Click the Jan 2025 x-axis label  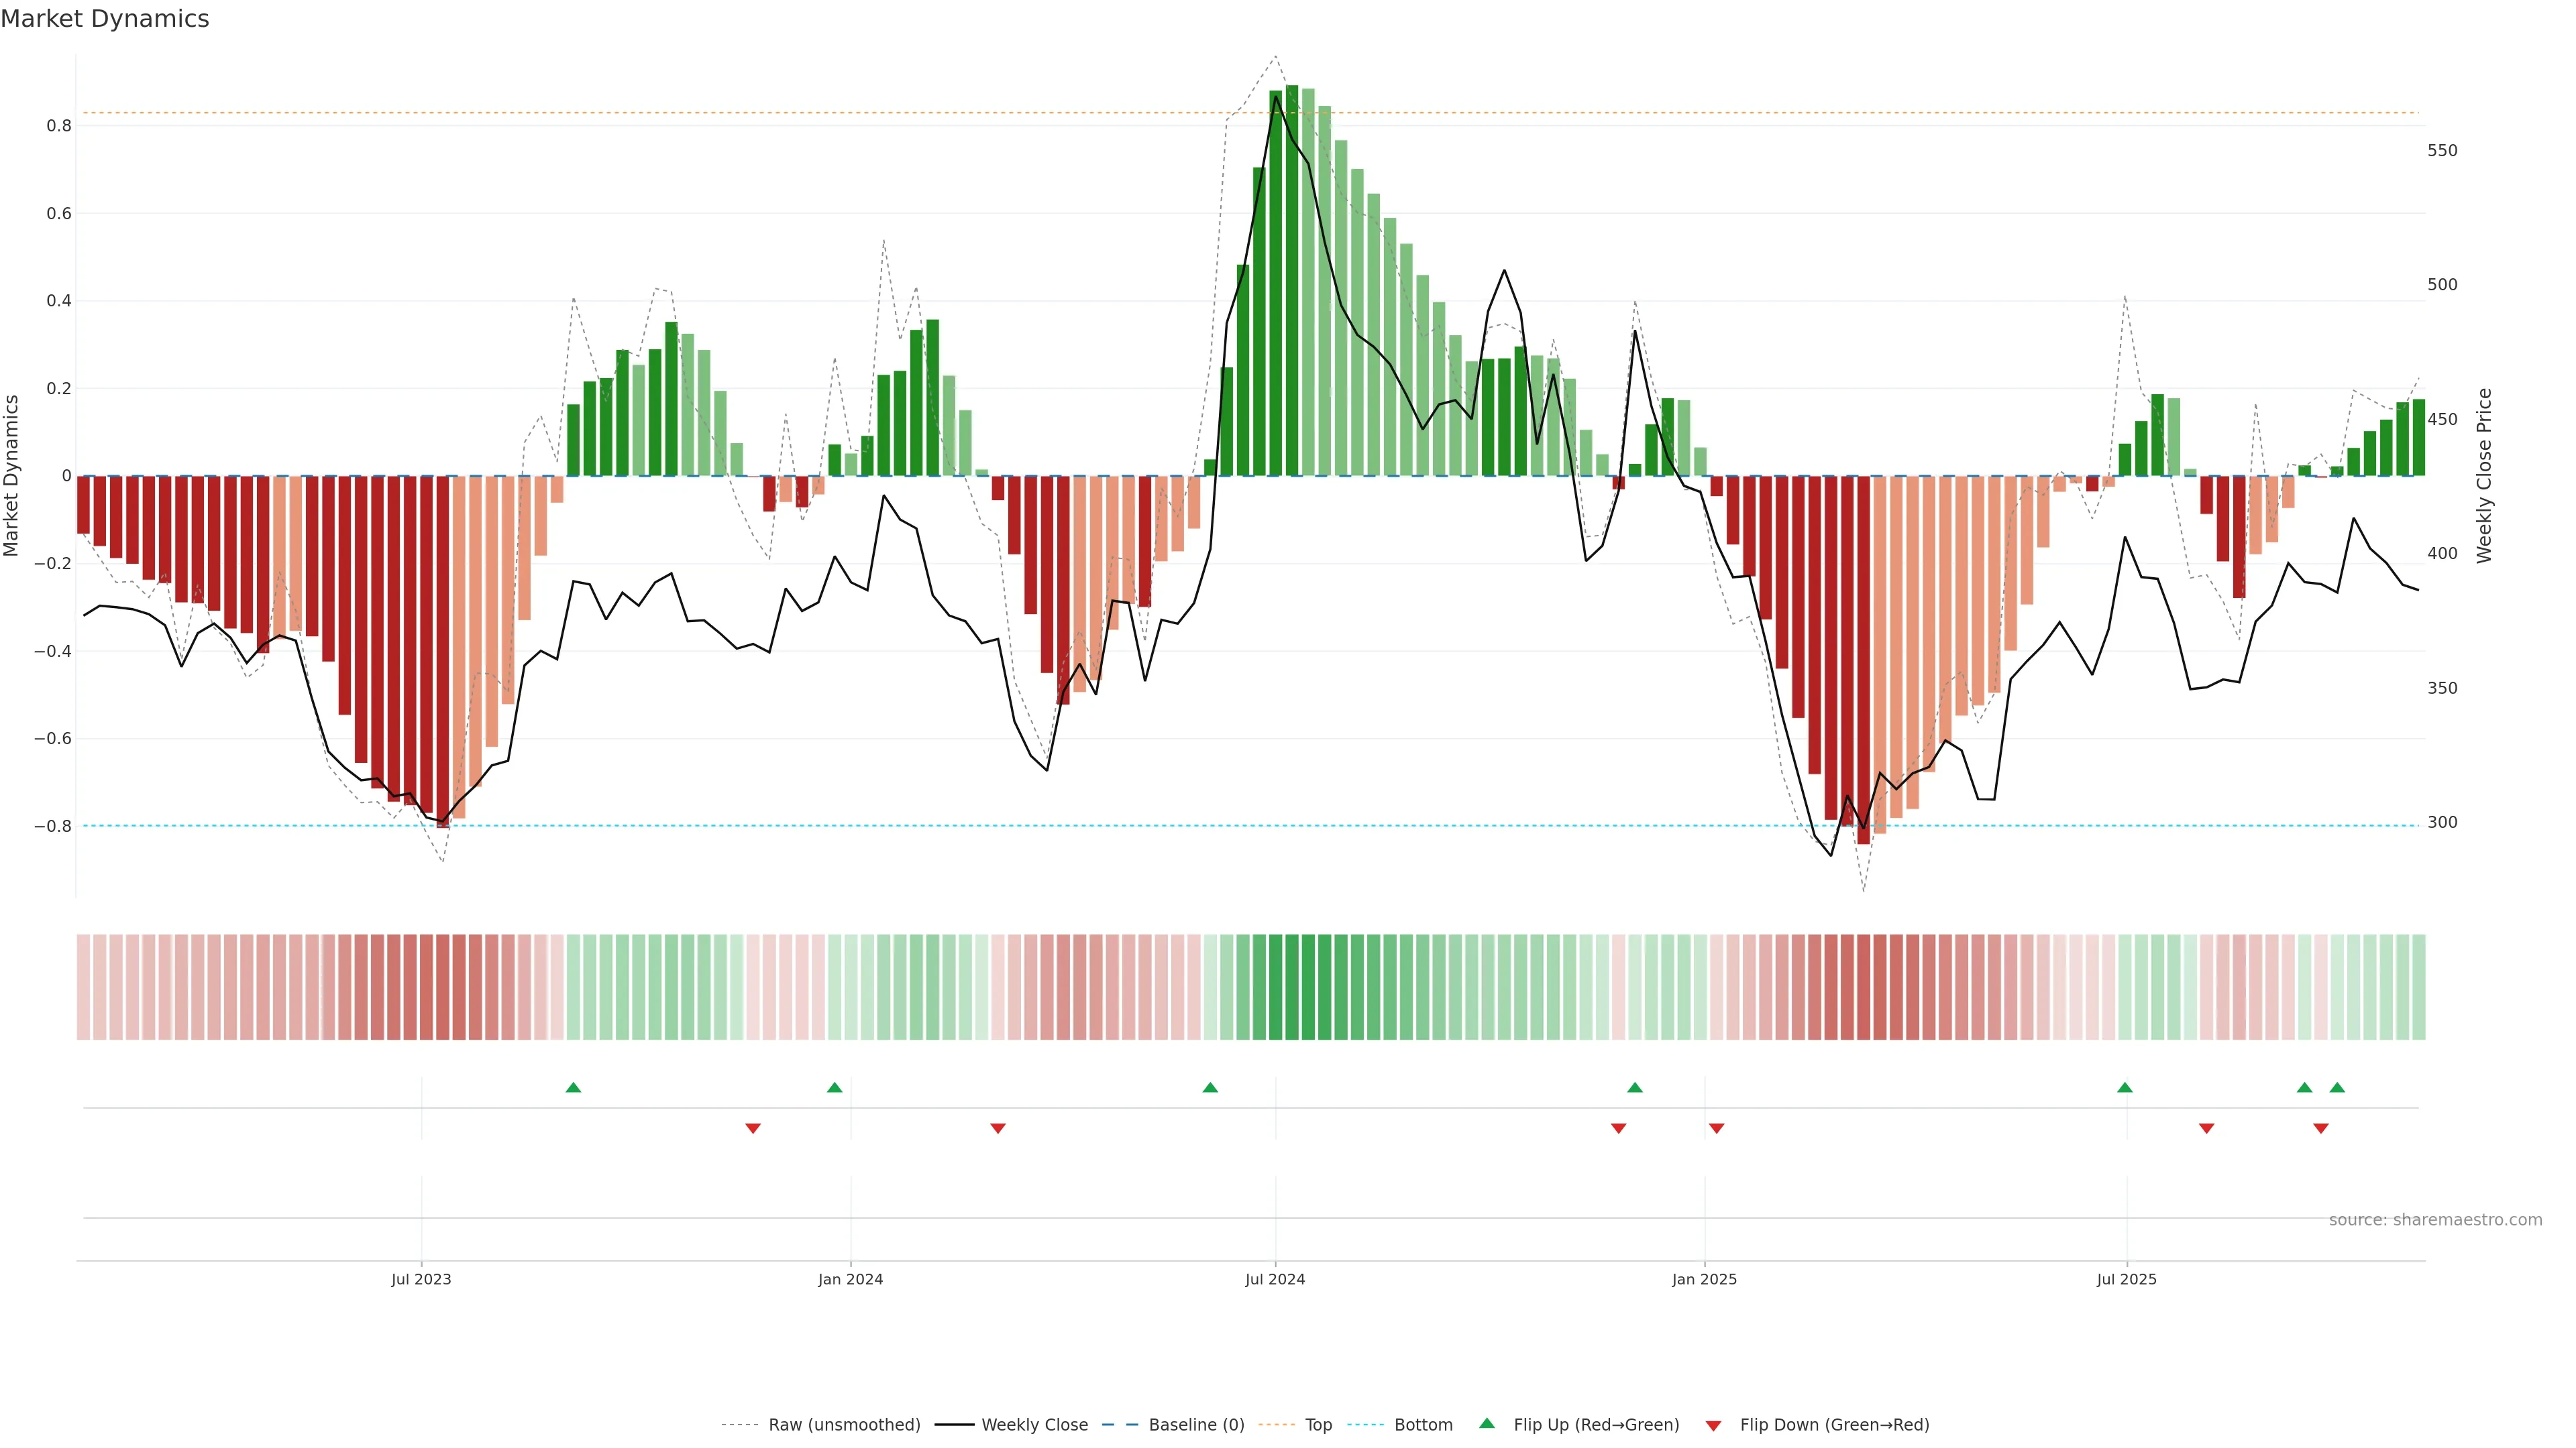[x=1704, y=1279]
